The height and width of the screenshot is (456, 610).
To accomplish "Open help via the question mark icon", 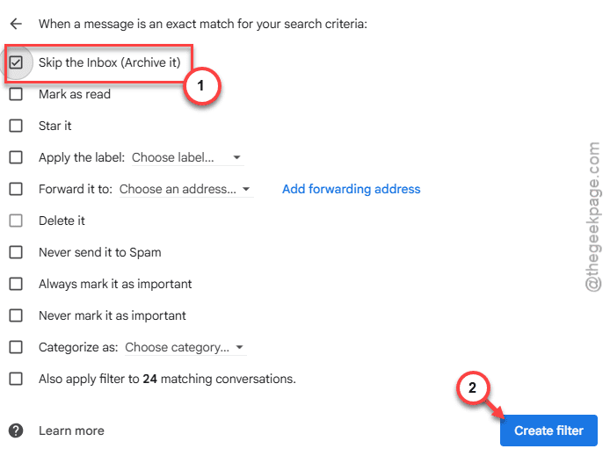I will (x=16, y=431).
